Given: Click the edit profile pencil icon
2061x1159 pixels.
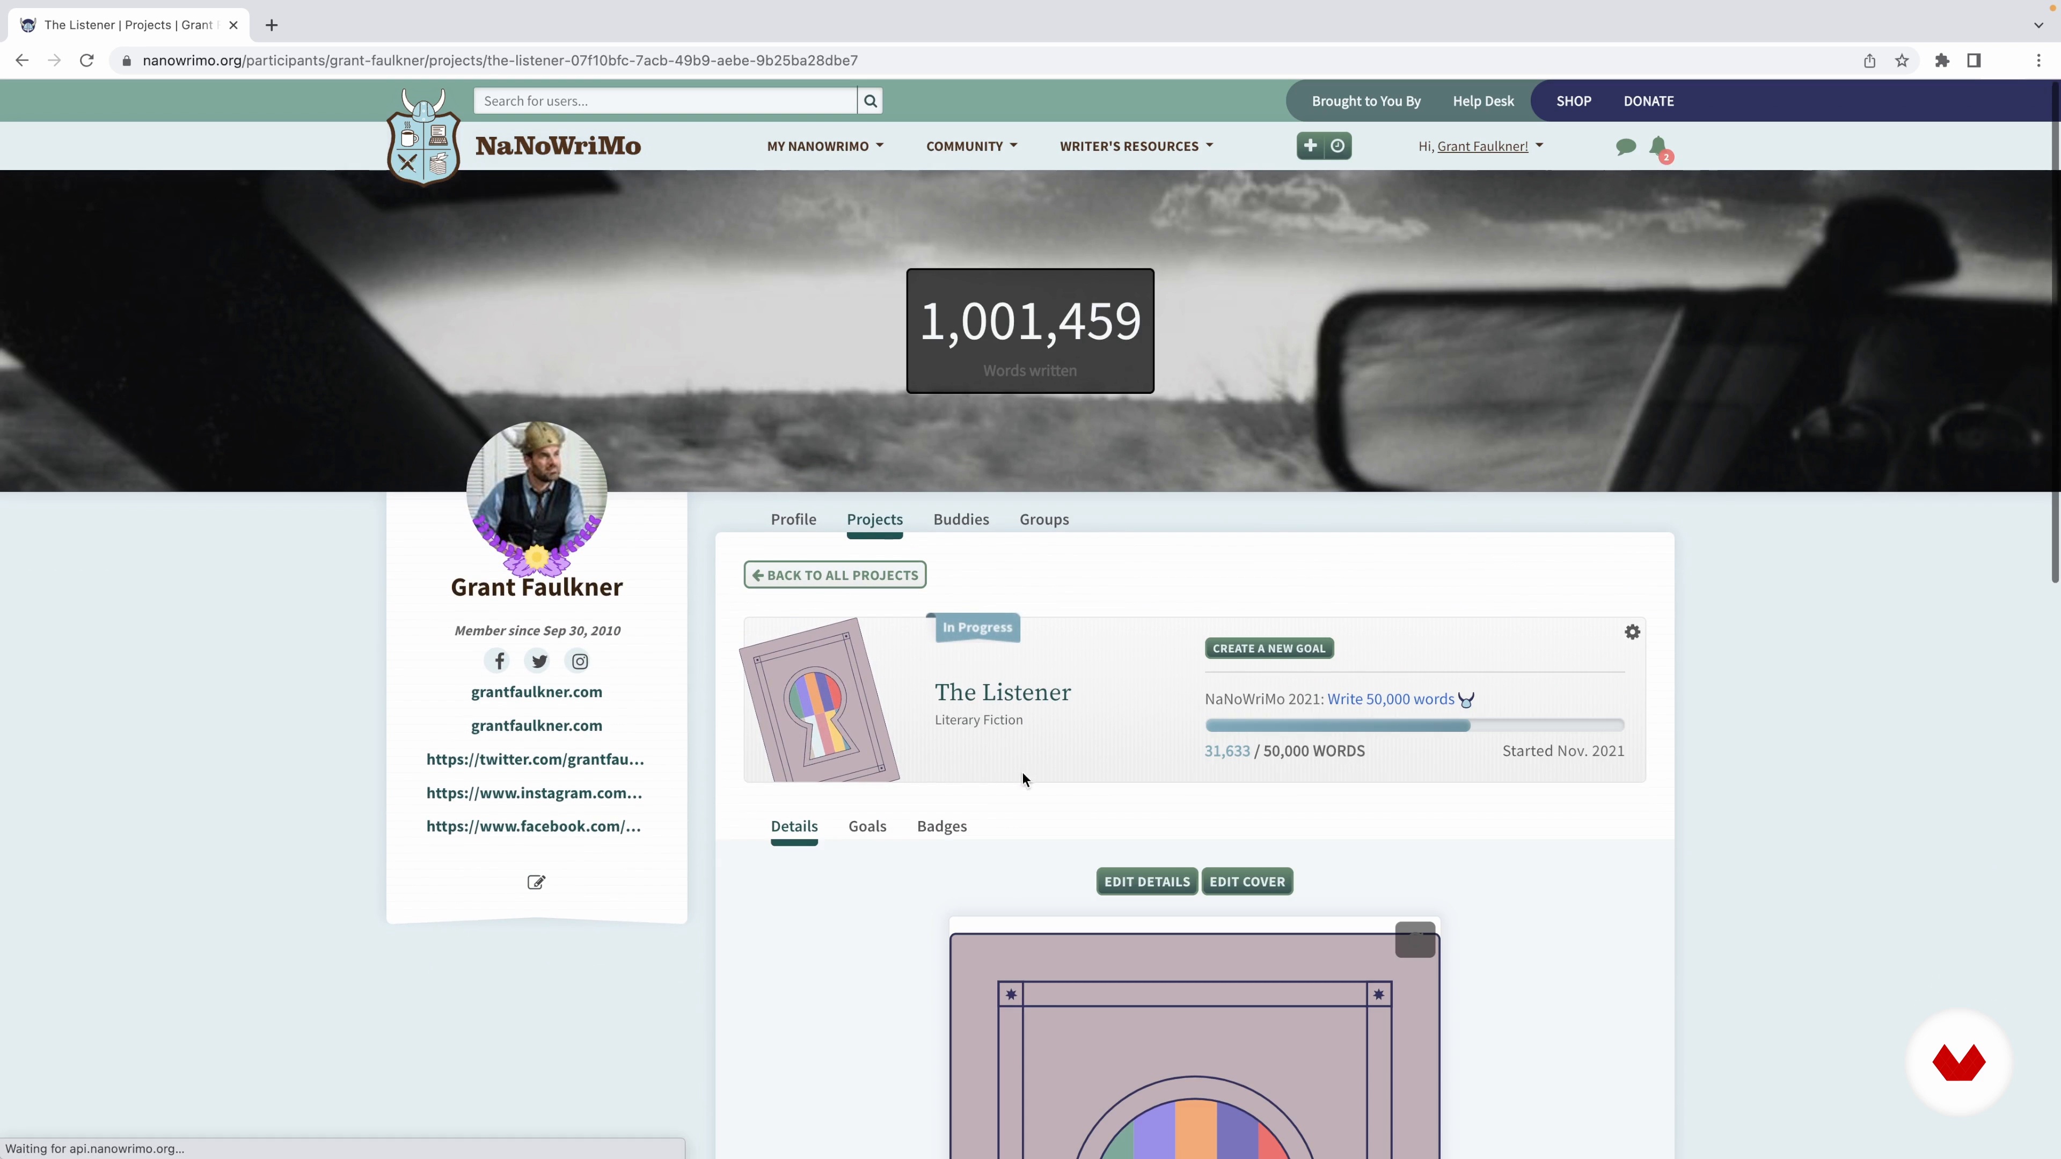Looking at the screenshot, I should 536,882.
